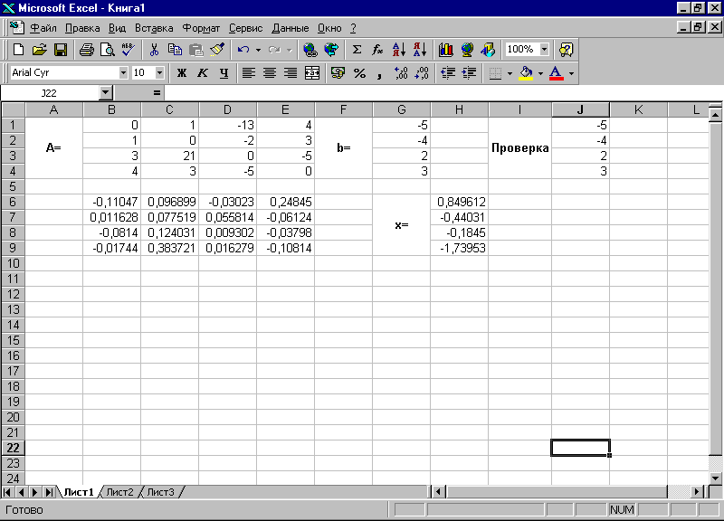Save the workbook using the floppy disk icon
724x521 pixels.
coord(61,50)
